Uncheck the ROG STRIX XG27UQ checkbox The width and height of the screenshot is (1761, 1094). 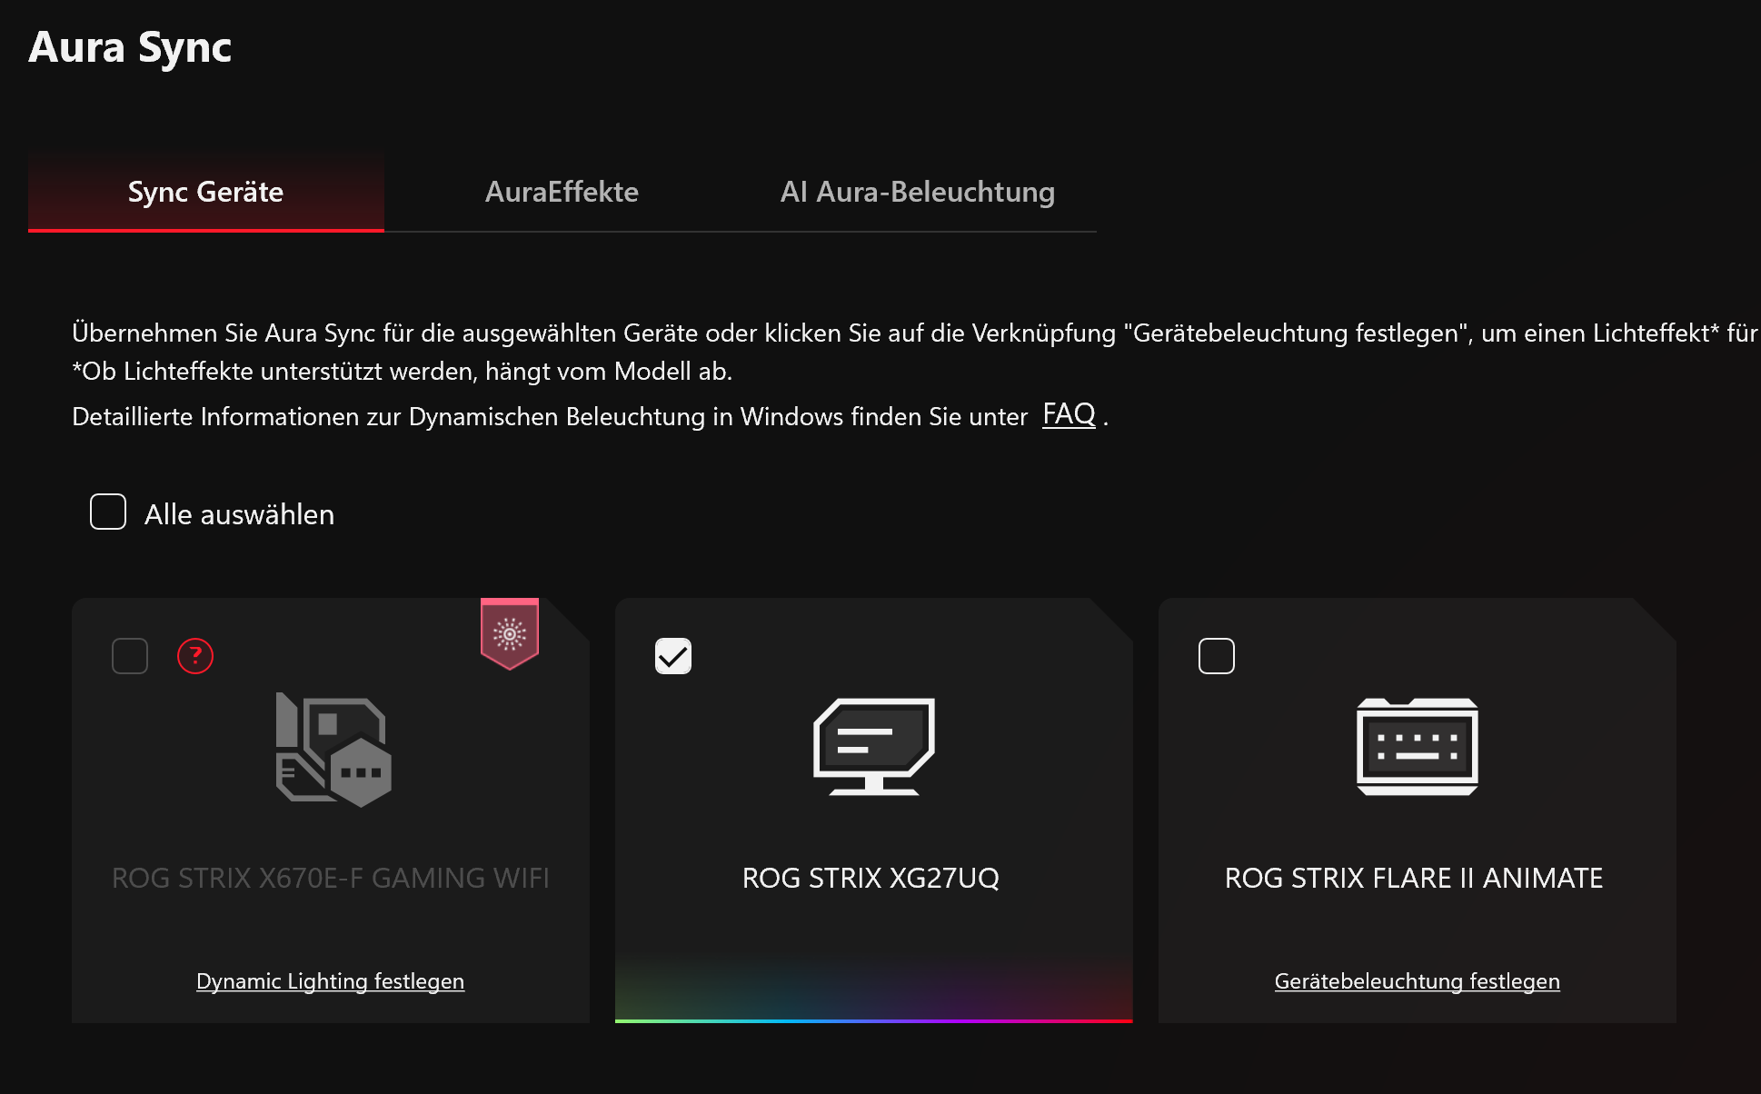pyautogui.click(x=673, y=656)
